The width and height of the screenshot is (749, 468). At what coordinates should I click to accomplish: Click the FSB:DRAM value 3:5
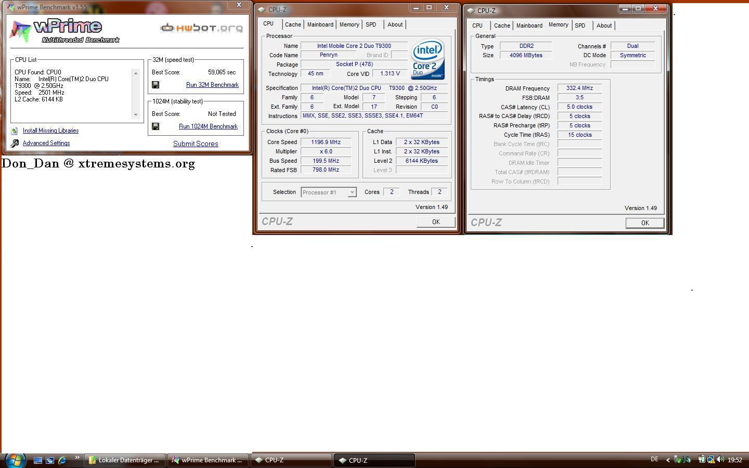click(x=579, y=97)
